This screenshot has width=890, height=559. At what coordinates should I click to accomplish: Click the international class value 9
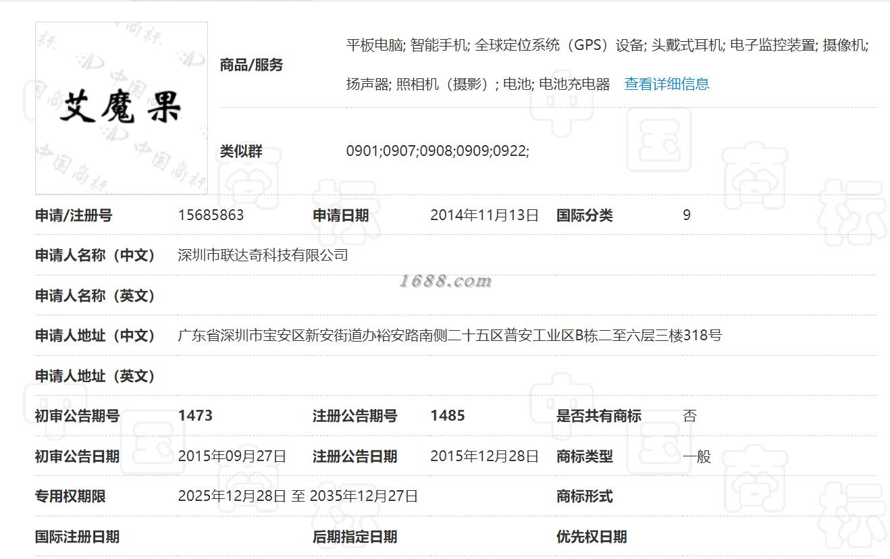[687, 215]
